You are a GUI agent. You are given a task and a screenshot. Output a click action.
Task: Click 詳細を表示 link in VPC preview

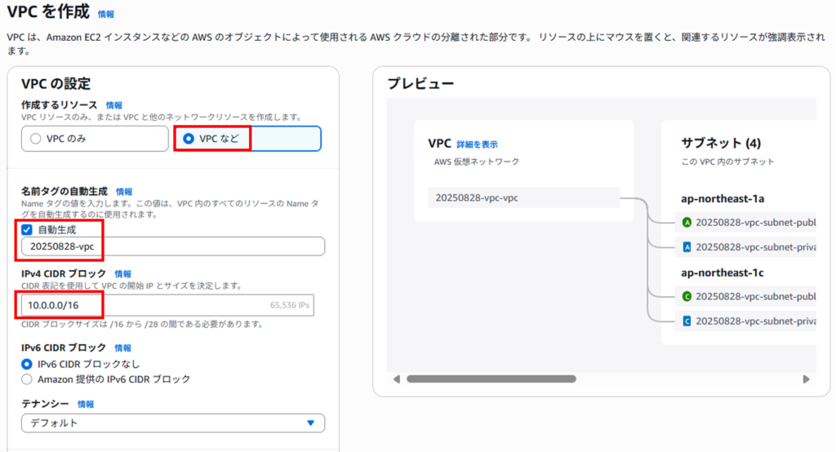point(477,144)
